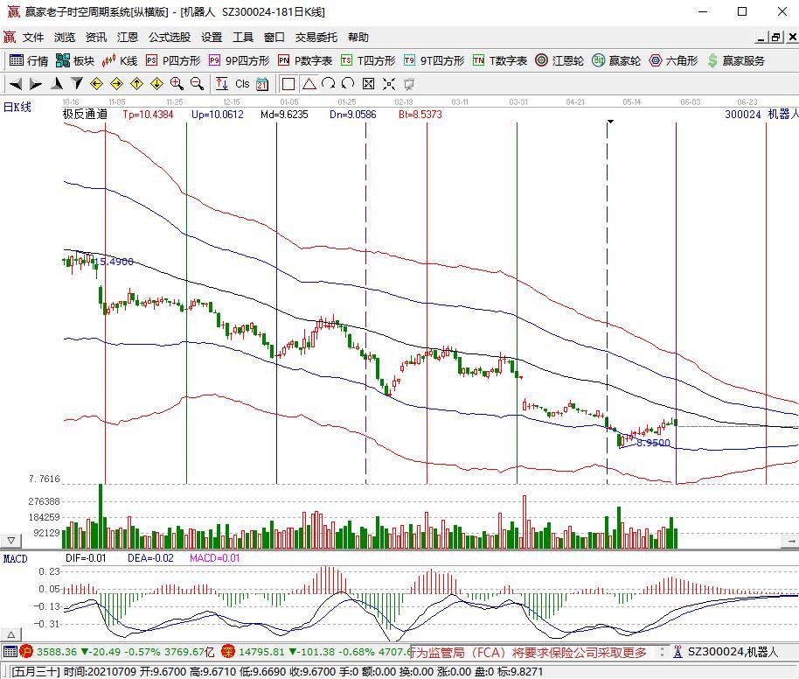
Task: Click the clockwise rotate arrow icon
Action: tap(329, 84)
